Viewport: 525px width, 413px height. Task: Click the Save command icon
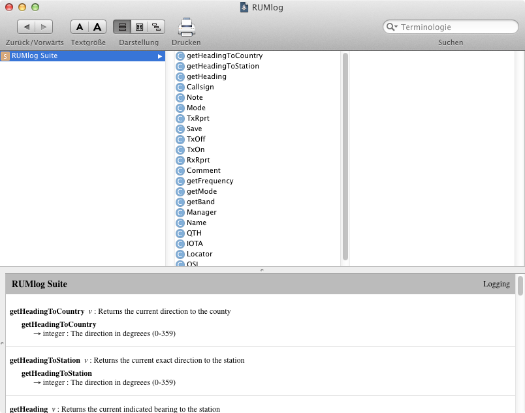tap(180, 129)
